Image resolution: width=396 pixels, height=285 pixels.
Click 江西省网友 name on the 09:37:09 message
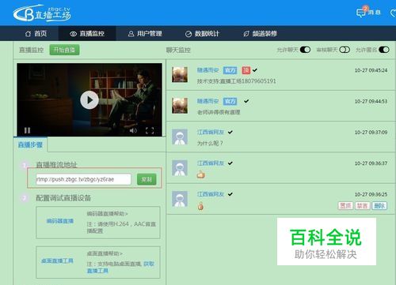point(211,132)
